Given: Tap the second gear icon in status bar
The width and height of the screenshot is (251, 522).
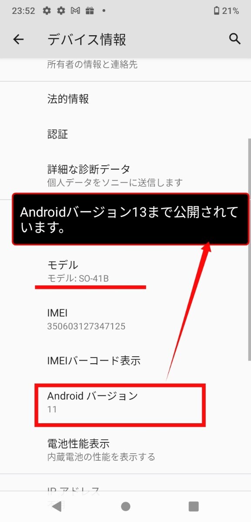Looking at the screenshot, I should point(61,11).
